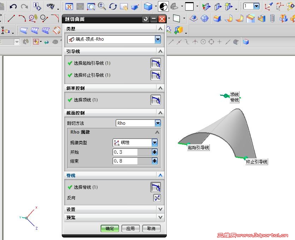Click the apex curve selection icon
This screenshot has width=295, height=240.
pyautogui.click(x=156, y=100)
